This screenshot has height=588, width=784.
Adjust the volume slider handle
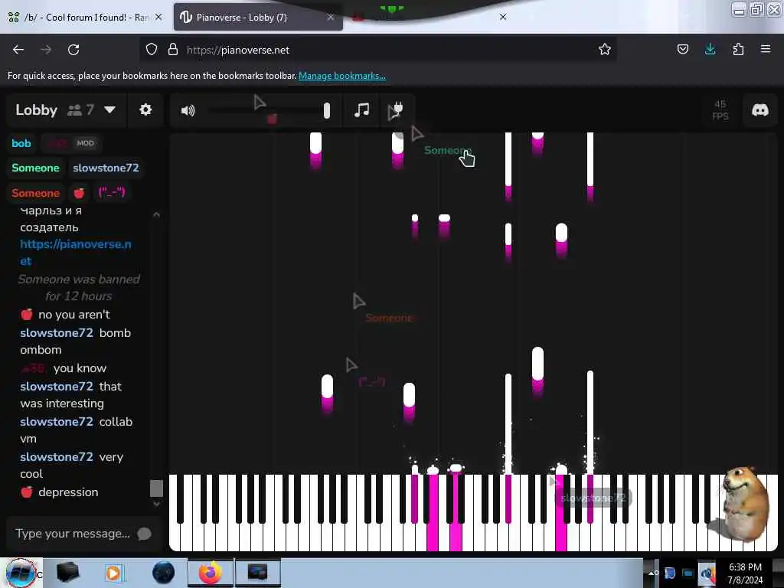[x=326, y=110]
